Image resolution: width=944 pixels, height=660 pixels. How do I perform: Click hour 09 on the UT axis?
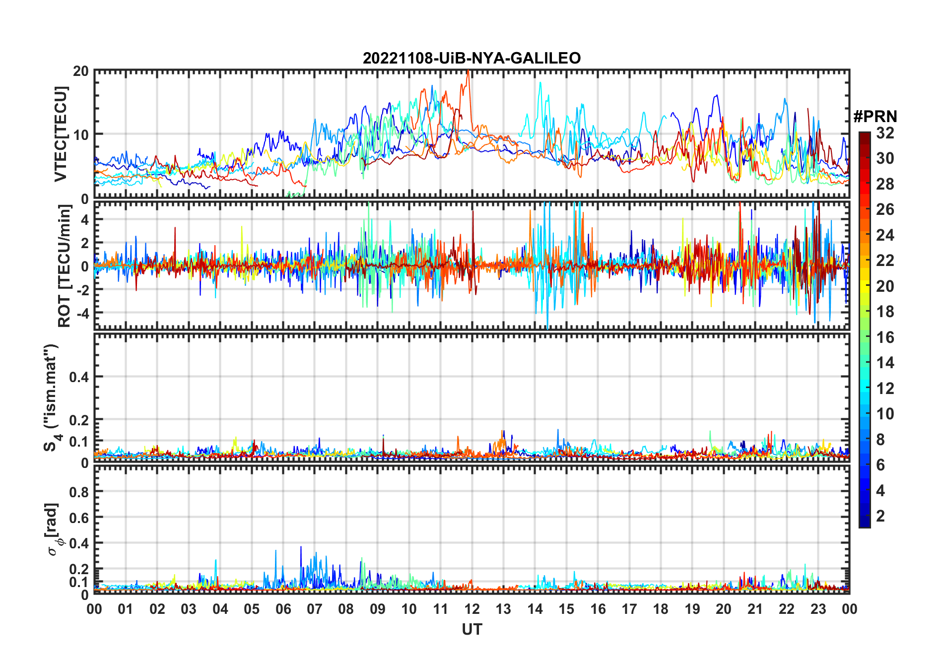tap(378, 609)
